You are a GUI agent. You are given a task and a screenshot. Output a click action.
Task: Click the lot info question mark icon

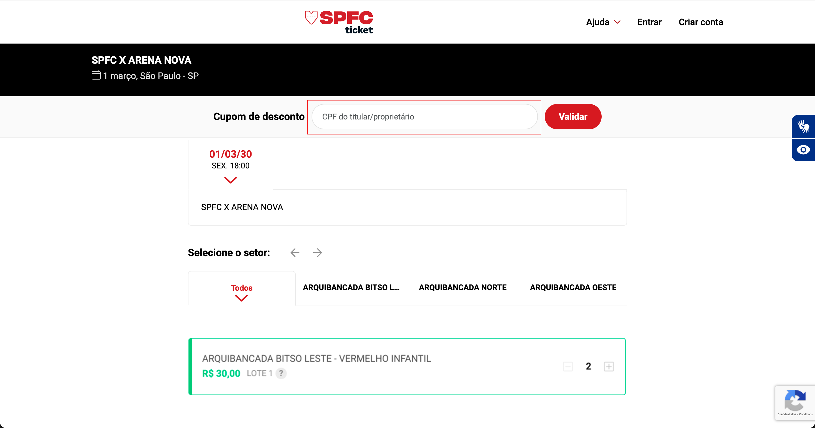pos(281,373)
